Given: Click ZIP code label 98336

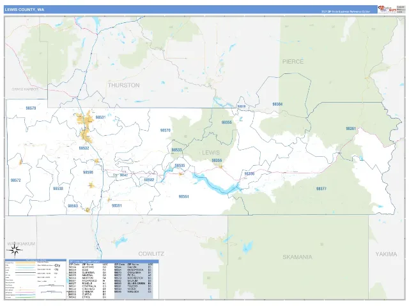Looking at the screenshot, I should coord(249,174).
